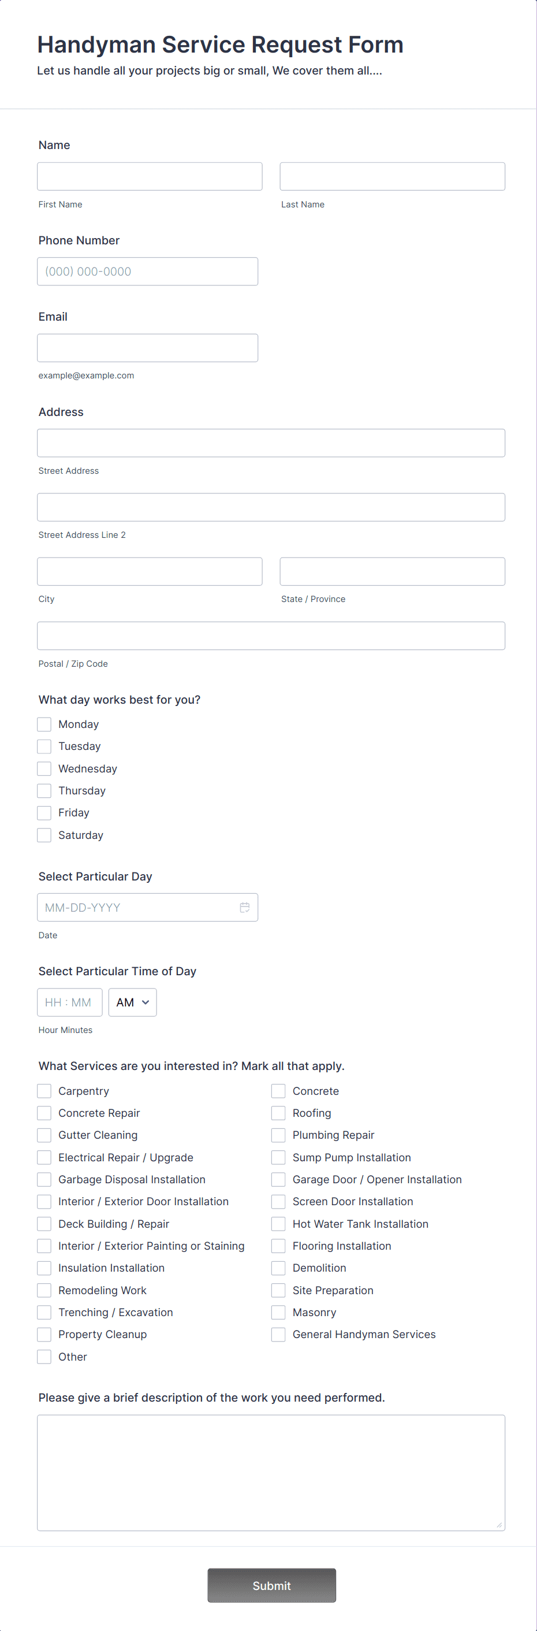Click the HH:MM time input
Image resolution: width=537 pixels, height=1631 pixels.
click(x=69, y=1002)
